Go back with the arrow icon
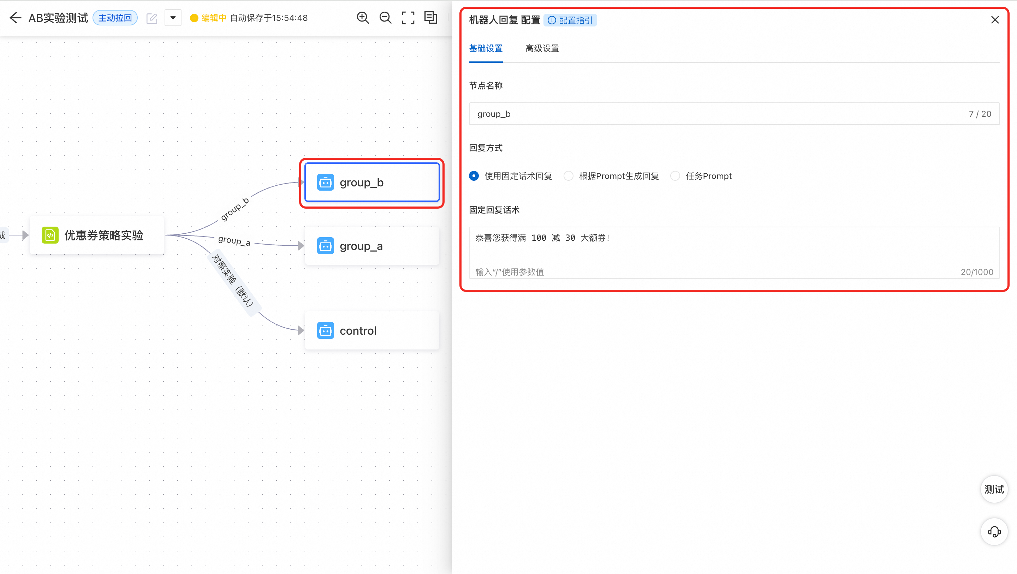The height and width of the screenshot is (574, 1017). (x=16, y=18)
